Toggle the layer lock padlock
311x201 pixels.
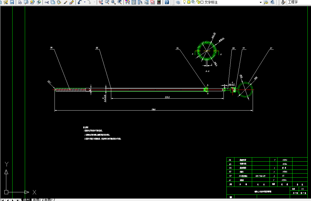[x=198, y=2]
